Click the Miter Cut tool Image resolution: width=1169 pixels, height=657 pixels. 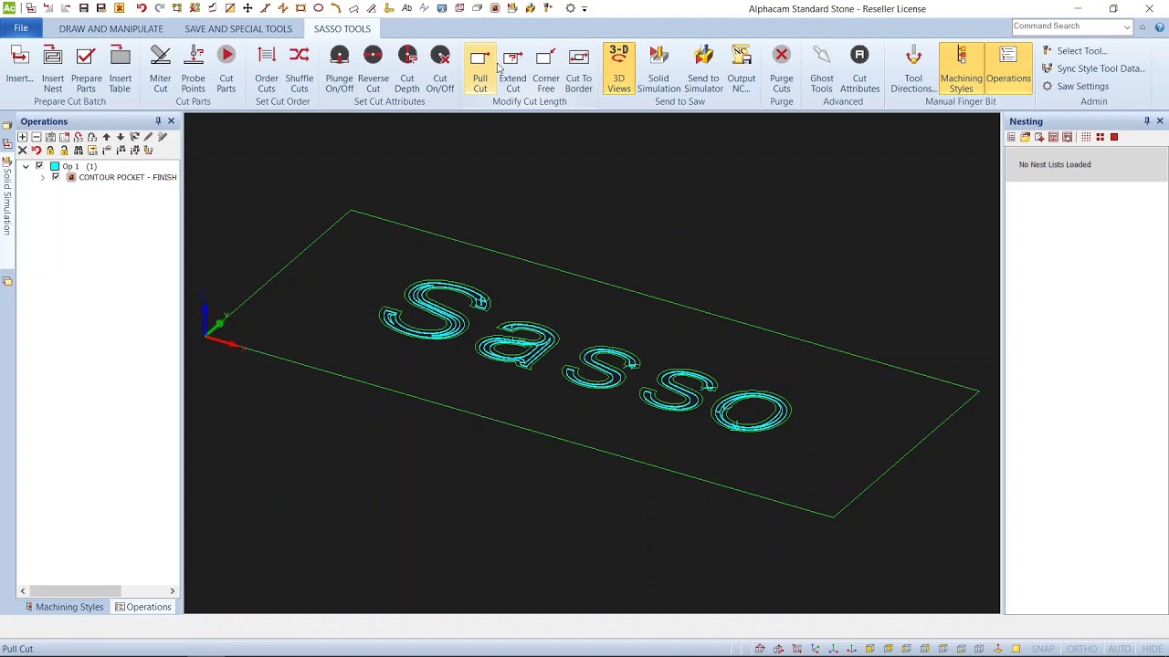tap(160, 69)
